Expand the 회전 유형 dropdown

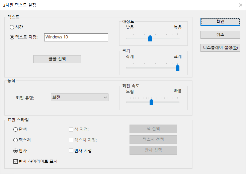[x=80, y=98]
